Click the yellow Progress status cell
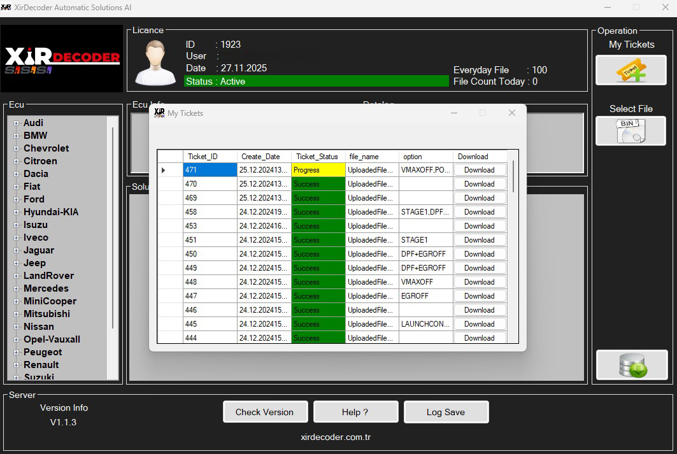 (317, 169)
